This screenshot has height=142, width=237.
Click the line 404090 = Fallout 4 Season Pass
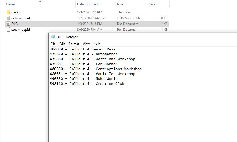pos(83,49)
